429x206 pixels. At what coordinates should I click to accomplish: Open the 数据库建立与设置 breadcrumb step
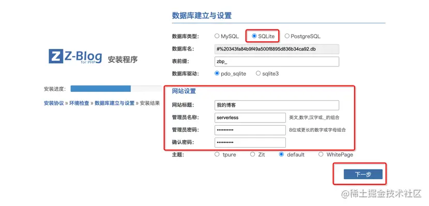point(114,104)
